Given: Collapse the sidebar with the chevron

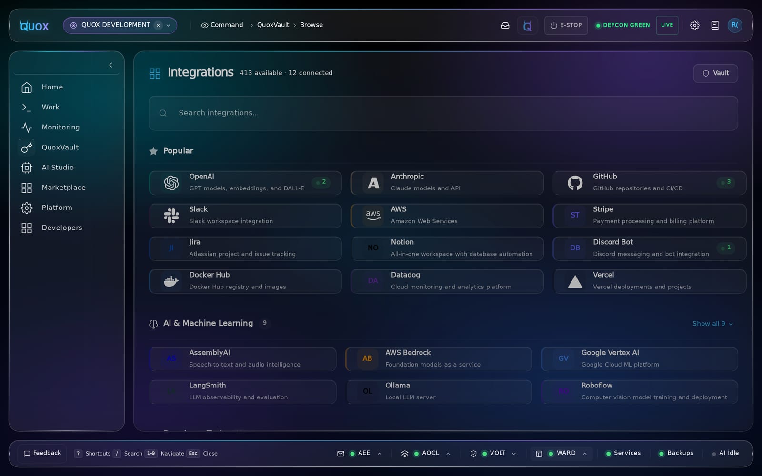Looking at the screenshot, I should pos(110,65).
